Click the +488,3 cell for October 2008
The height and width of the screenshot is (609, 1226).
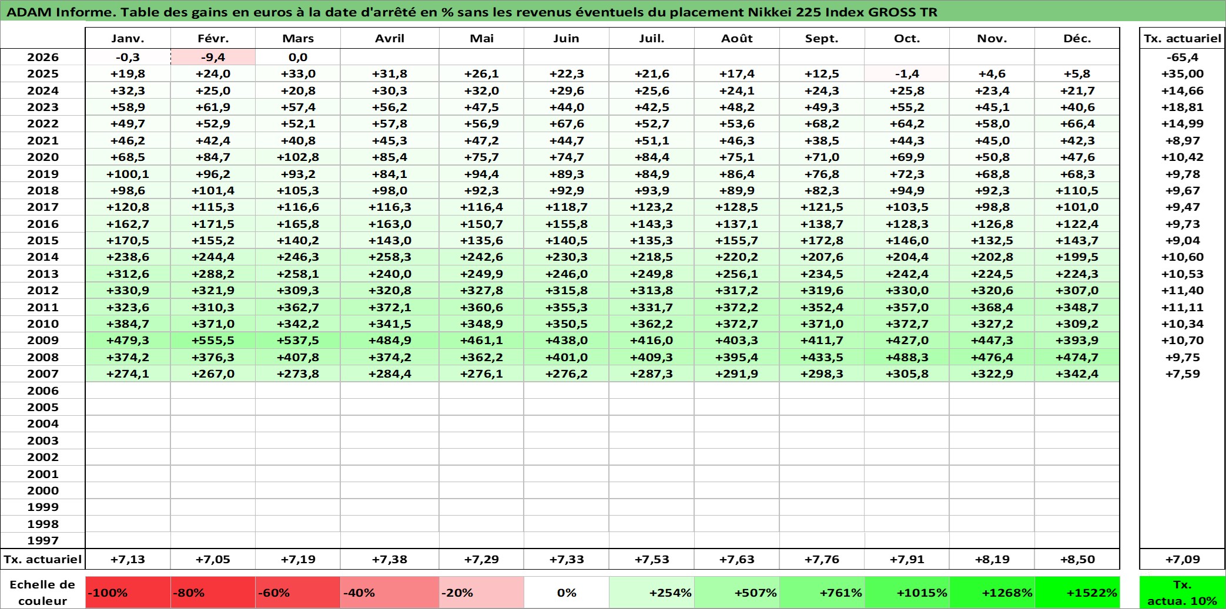tap(907, 357)
